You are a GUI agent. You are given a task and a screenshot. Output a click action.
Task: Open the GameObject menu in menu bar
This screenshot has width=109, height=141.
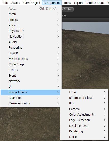tap(32, 3)
